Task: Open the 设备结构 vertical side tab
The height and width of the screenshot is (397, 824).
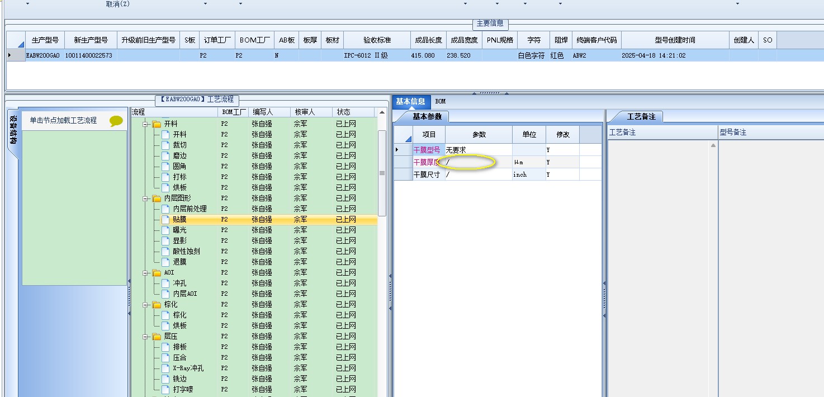Action: [13, 130]
